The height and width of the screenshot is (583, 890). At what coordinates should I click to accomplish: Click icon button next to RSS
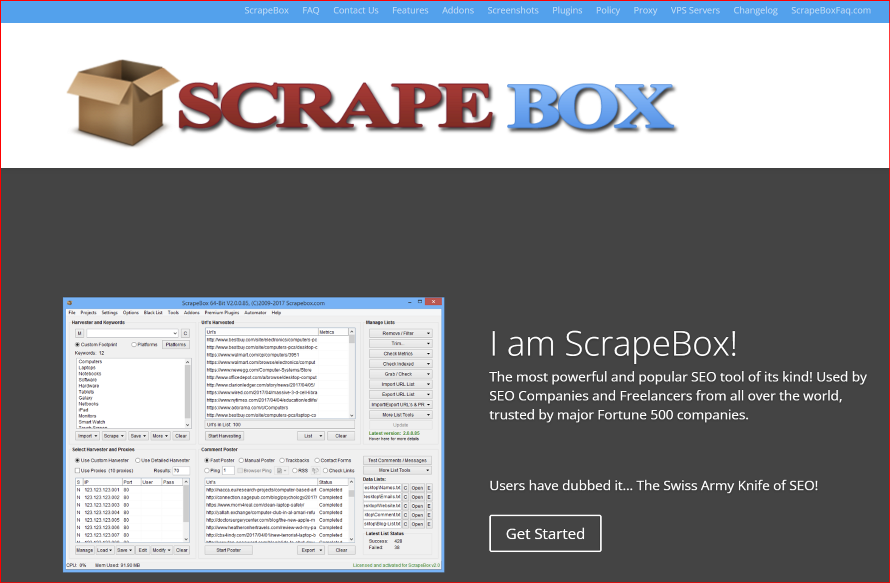(x=315, y=470)
